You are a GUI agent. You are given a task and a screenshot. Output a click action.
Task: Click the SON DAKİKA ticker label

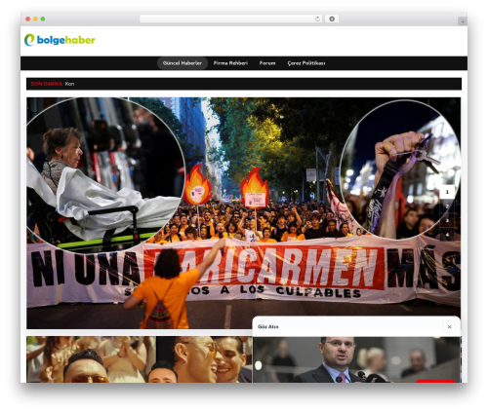coord(47,84)
